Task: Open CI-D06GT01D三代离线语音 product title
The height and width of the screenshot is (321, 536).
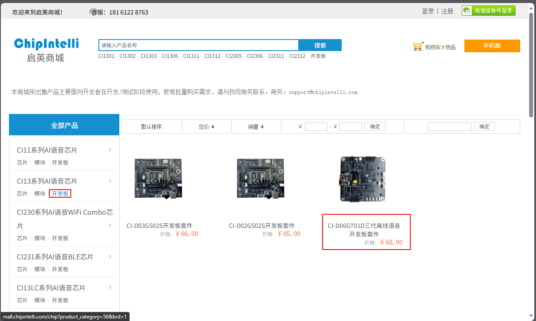Action: tap(364, 230)
